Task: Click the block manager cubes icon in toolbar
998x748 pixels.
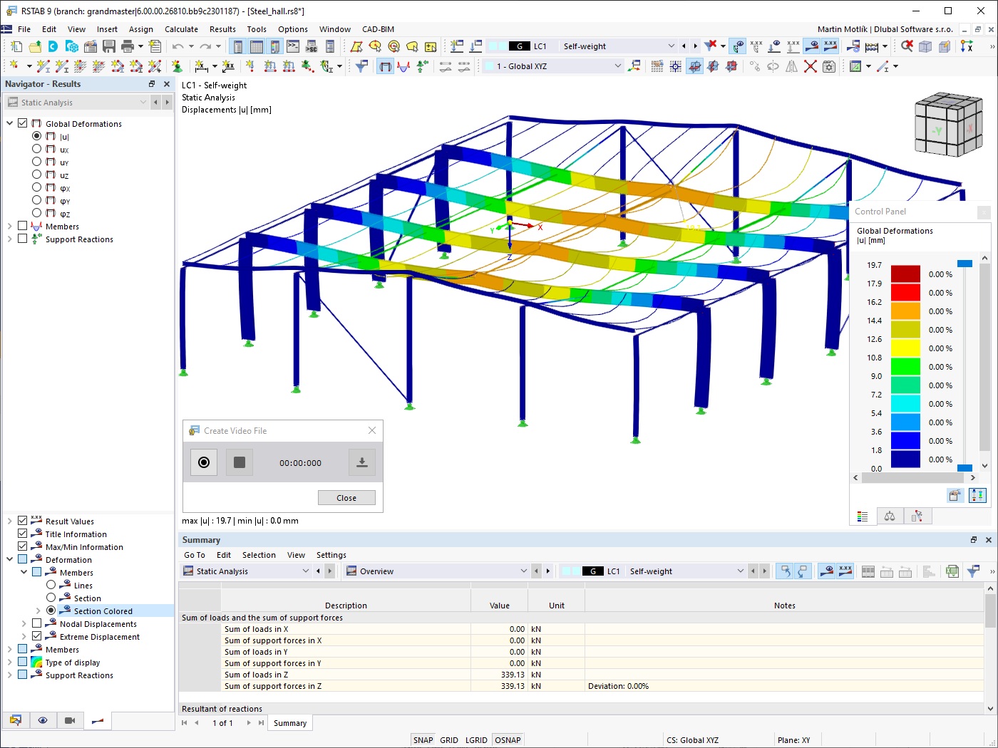Action: tap(72, 46)
